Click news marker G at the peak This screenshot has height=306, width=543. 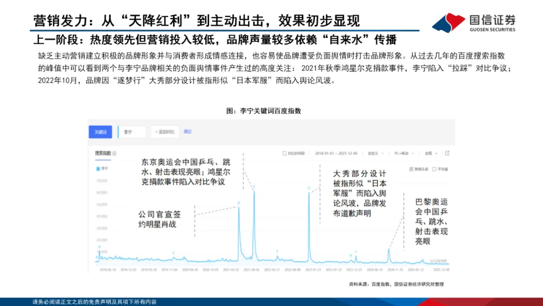point(309,188)
